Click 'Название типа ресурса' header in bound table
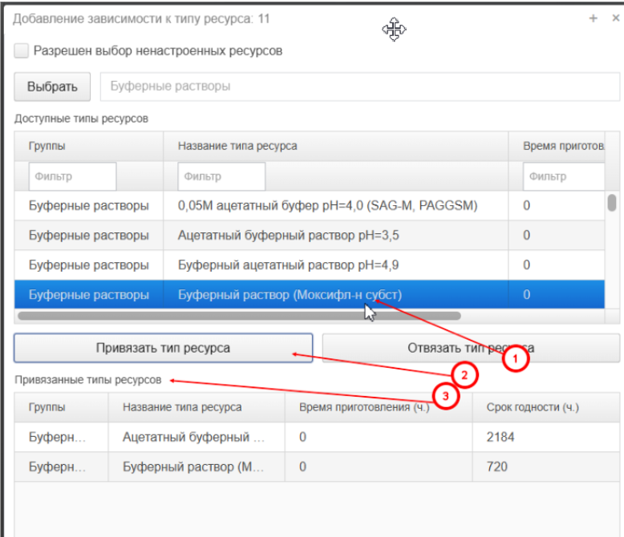Screen dimensions: 624x537 coord(197,407)
